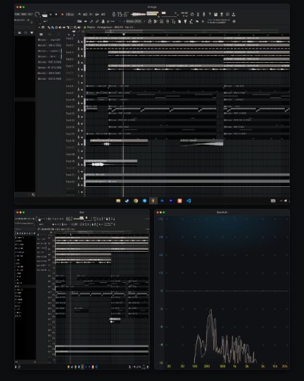Mute Track 1 in the playlist
Screen dimensions: 304x381
[82, 42]
